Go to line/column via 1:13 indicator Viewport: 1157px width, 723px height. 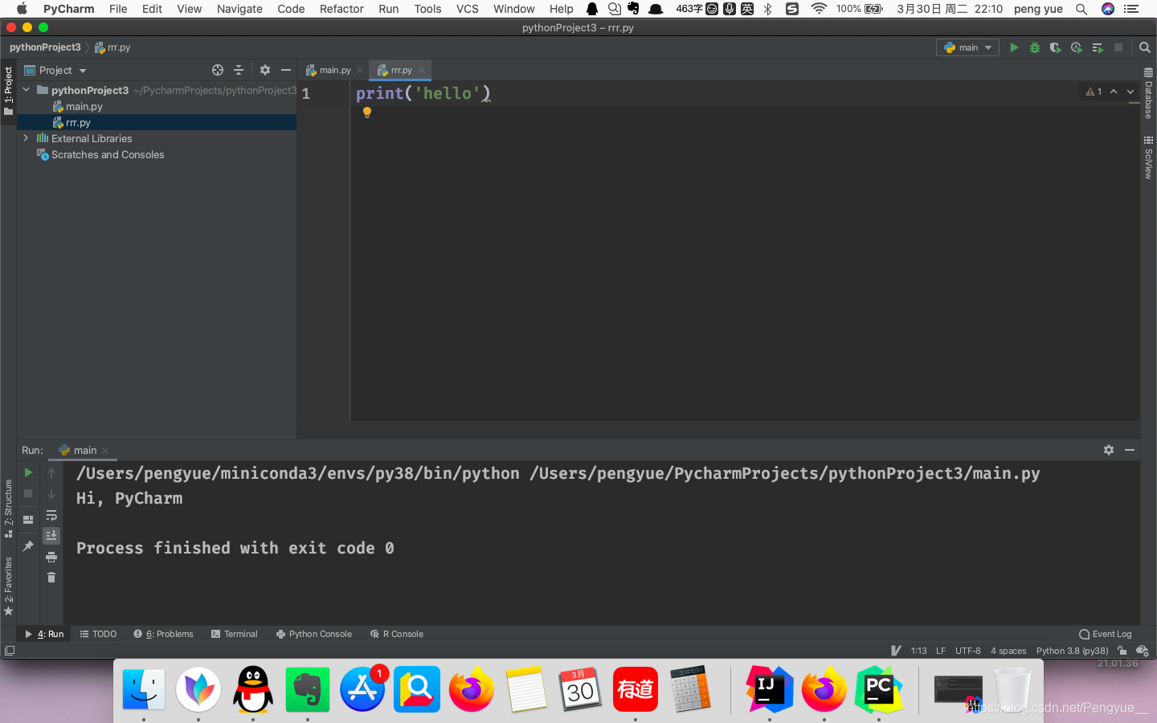point(919,651)
